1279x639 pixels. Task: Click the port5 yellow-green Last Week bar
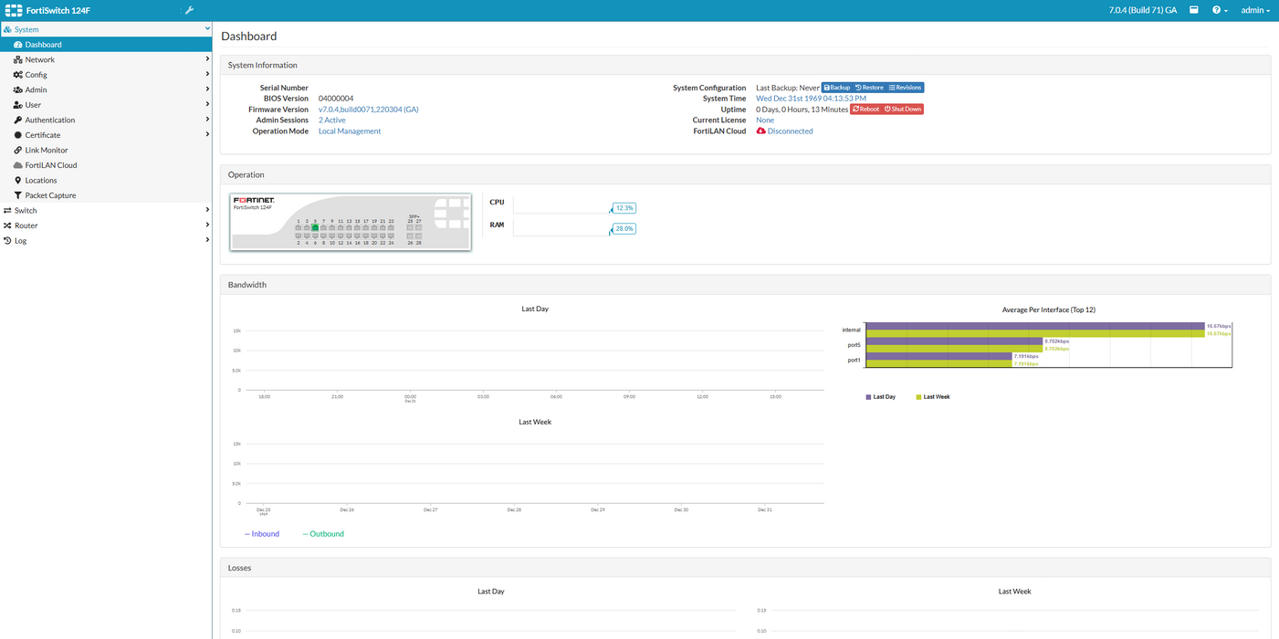(x=954, y=349)
